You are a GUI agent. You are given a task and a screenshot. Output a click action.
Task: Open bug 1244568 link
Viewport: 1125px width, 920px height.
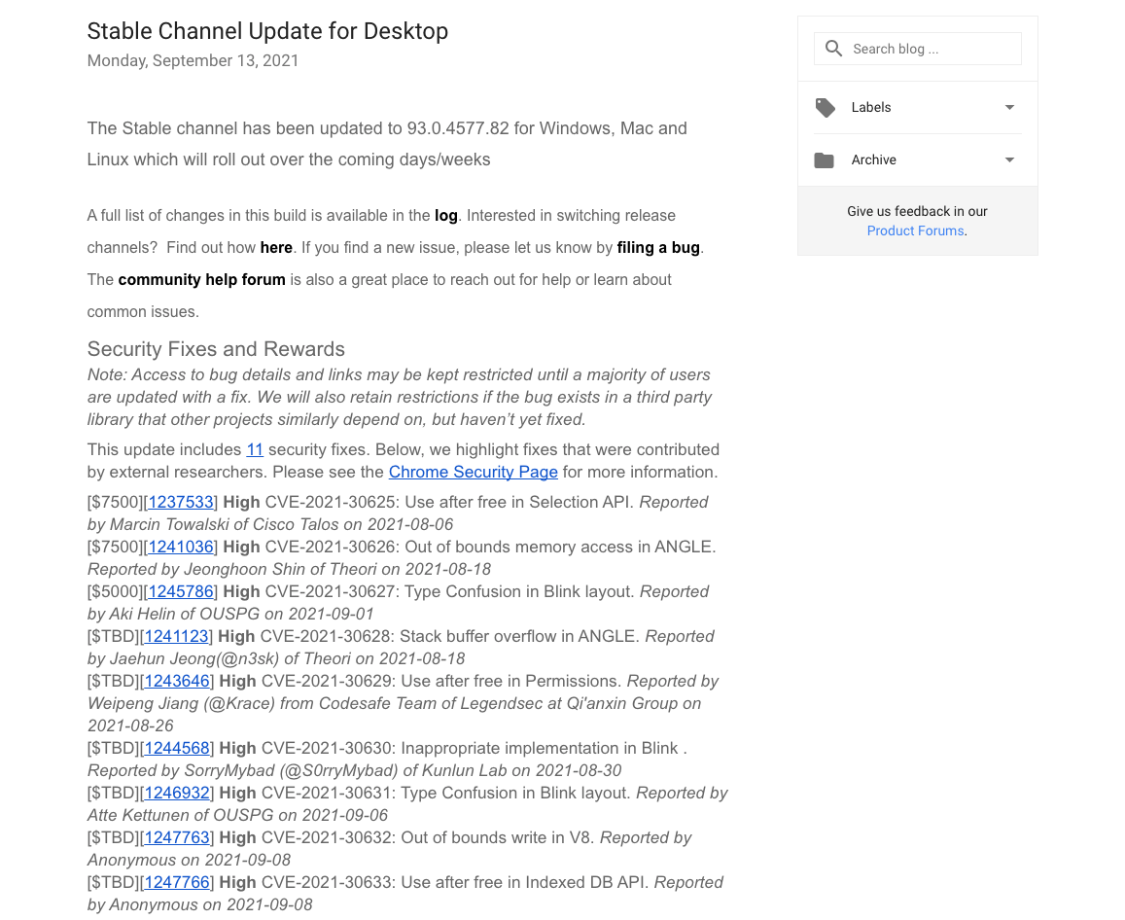177,749
